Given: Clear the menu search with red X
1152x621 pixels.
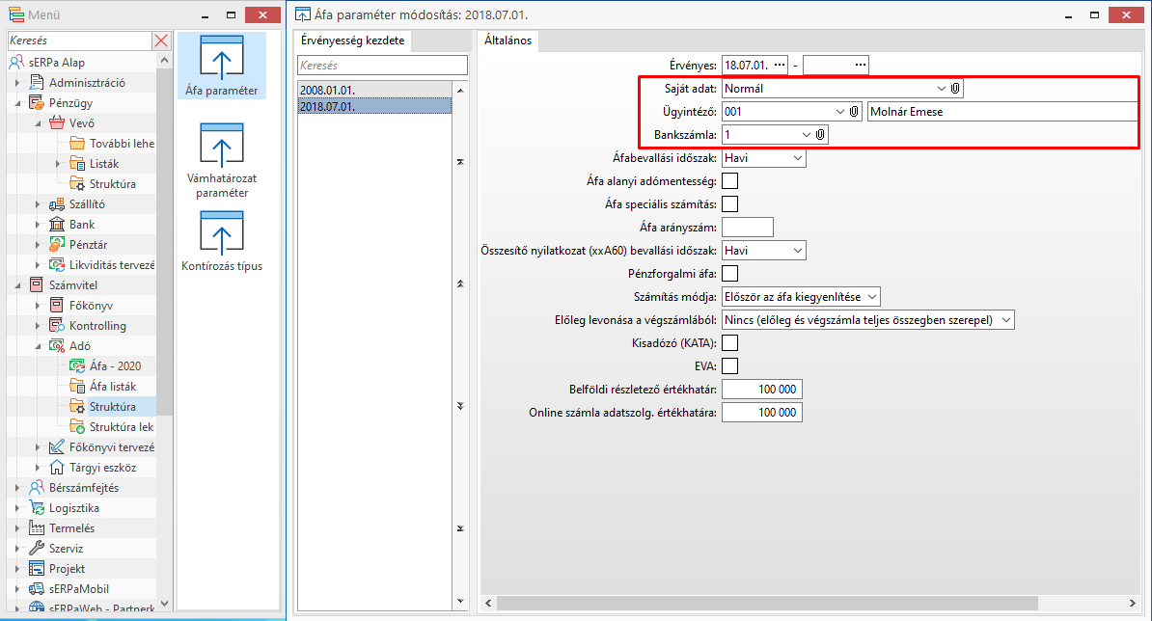Looking at the screenshot, I should (162, 40).
